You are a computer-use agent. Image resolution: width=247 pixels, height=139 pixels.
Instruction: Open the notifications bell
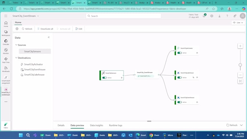204,16
